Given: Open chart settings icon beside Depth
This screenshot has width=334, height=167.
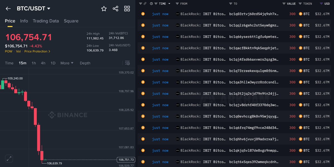Looking at the screenshot, I should [127, 63].
